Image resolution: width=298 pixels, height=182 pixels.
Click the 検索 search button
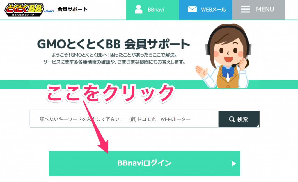[x=239, y=119]
